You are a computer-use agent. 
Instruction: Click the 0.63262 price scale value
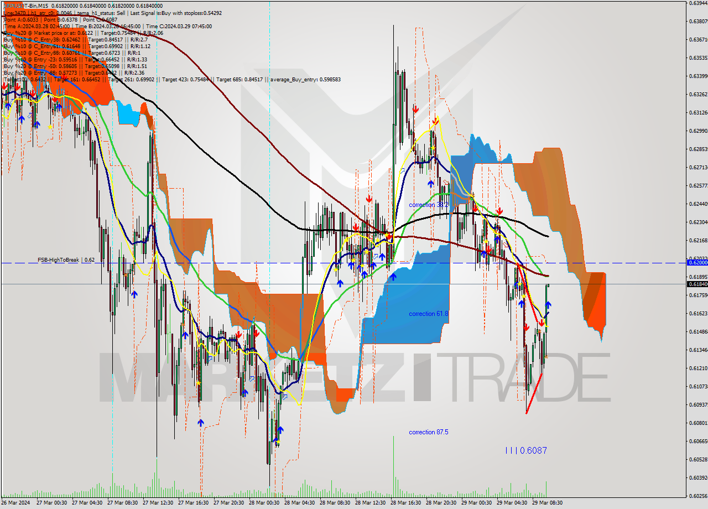(x=698, y=94)
